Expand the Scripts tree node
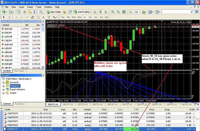Screen dimensions: 200x131 (4, 93)
